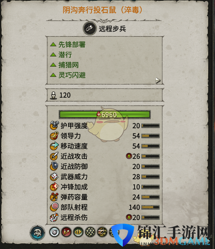Click the 武器威力 burst icon
Screen dimensions: 215x249
point(54,177)
